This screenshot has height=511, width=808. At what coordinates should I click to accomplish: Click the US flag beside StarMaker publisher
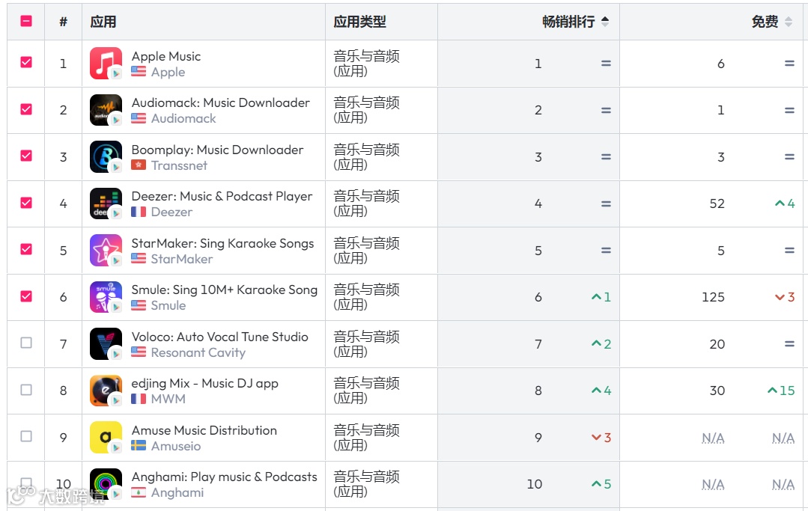(x=138, y=258)
